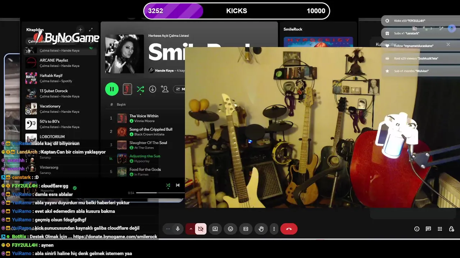Play track Song of the Crippled Bull
The image size is (460, 258).
pos(151,129)
